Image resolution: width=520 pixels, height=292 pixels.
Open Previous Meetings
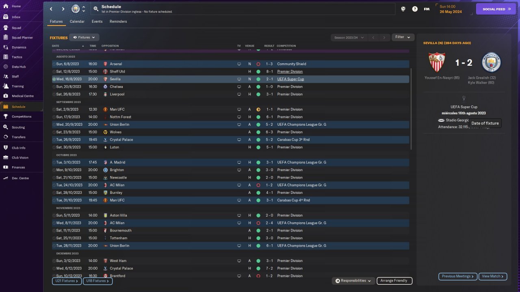tap(458, 276)
